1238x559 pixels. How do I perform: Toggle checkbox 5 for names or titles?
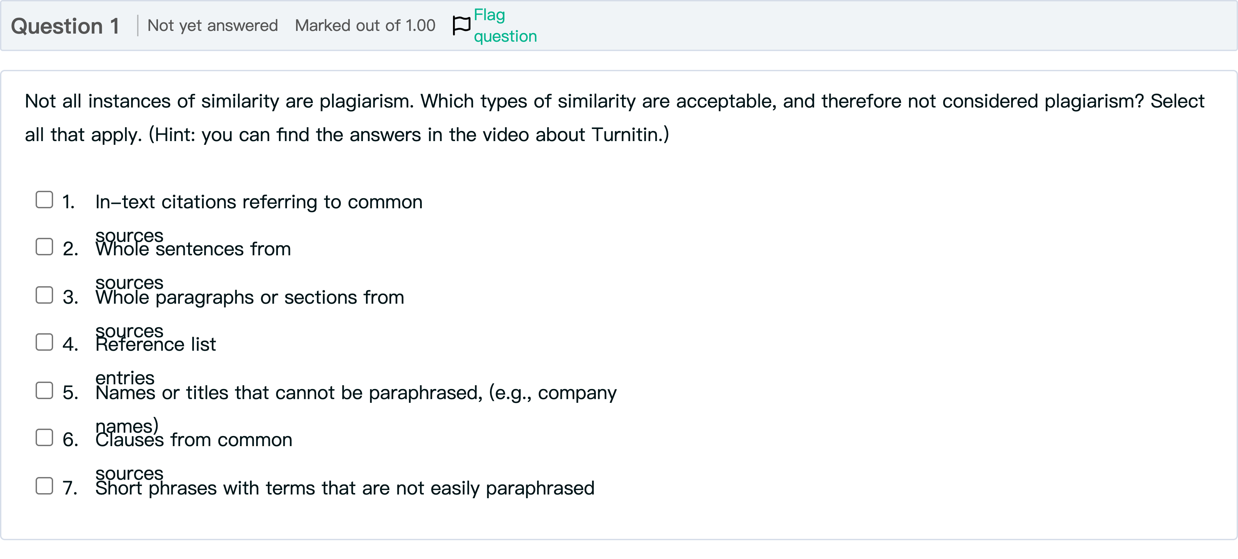pyautogui.click(x=44, y=390)
